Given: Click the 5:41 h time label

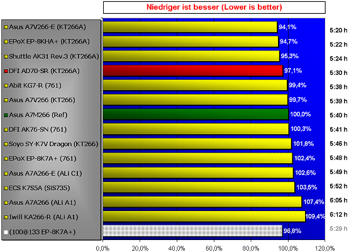Looking at the screenshot, I should point(338,130).
